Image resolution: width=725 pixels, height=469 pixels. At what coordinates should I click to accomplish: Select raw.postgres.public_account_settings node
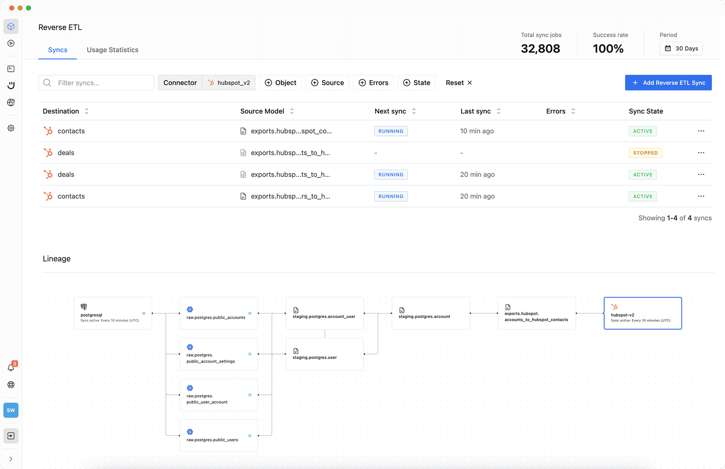pyautogui.click(x=219, y=354)
